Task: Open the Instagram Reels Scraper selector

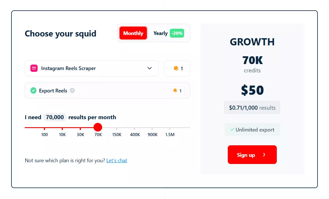Action: click(x=92, y=68)
